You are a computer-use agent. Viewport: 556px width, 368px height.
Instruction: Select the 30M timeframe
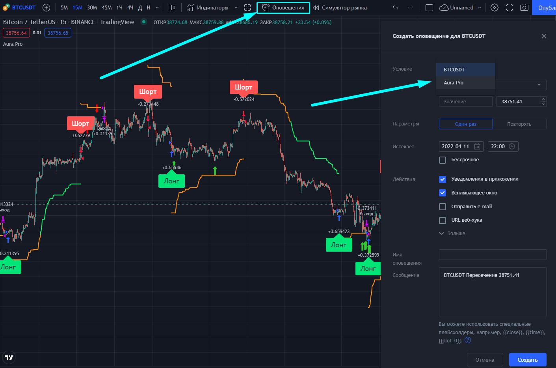[x=92, y=7]
